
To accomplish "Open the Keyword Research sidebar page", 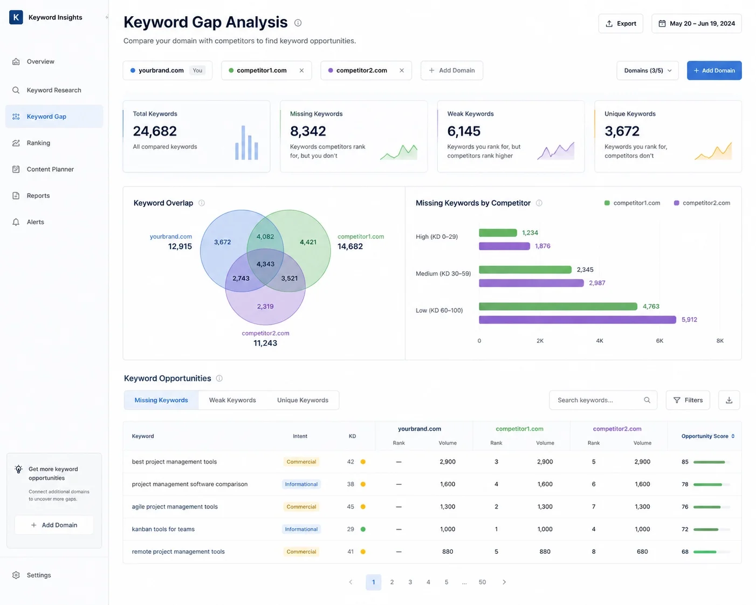I will 54,90.
